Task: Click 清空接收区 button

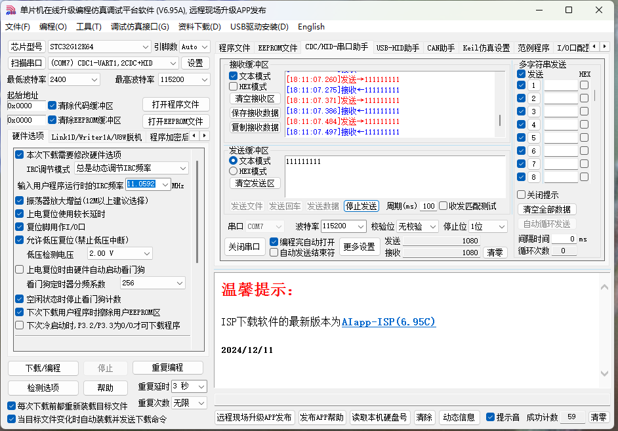Action: pos(255,98)
